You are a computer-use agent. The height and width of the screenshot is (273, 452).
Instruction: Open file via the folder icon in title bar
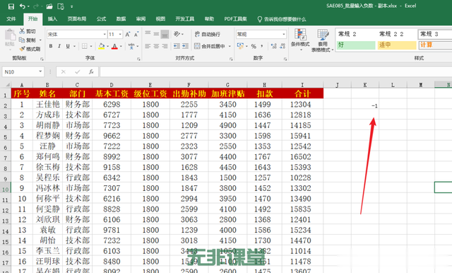(x=49, y=6)
